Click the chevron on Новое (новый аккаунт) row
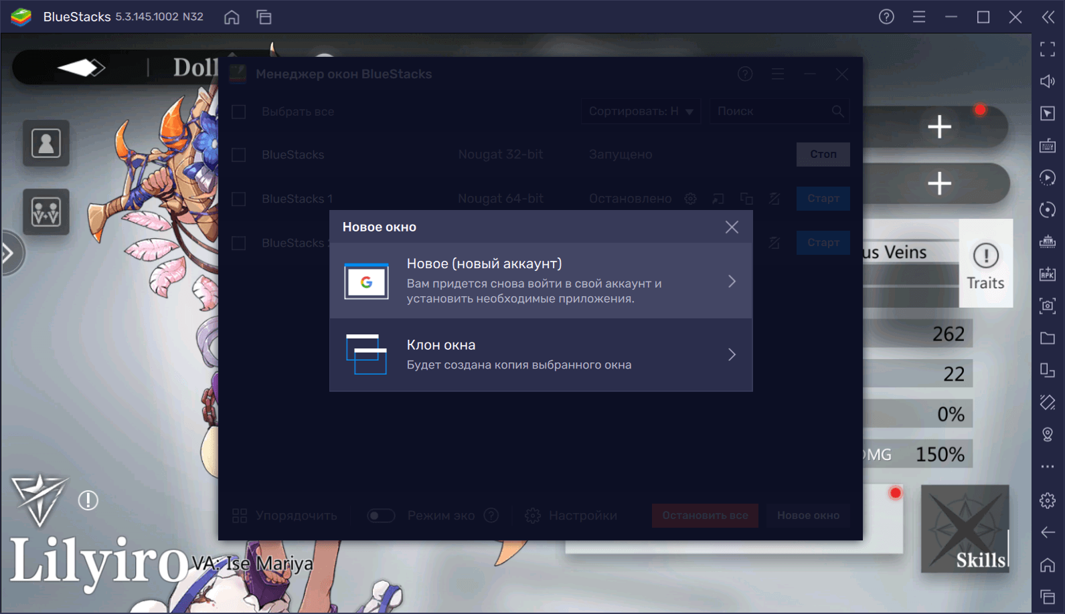 click(x=732, y=282)
